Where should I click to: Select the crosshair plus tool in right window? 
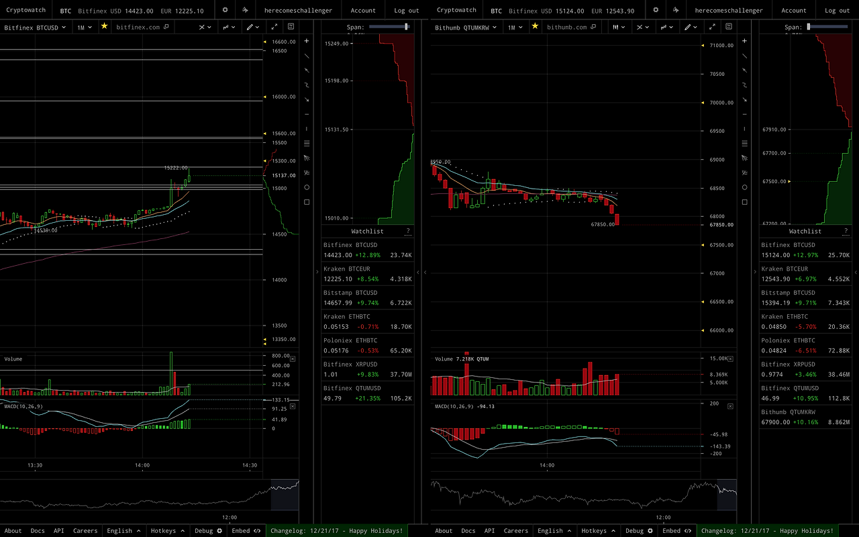pyautogui.click(x=744, y=41)
